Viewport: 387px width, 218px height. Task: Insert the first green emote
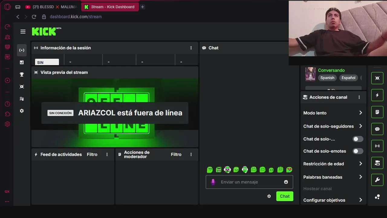(210, 170)
